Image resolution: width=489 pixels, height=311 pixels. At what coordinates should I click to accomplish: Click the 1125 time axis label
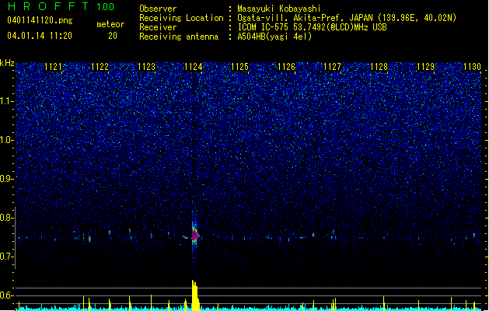239,66
